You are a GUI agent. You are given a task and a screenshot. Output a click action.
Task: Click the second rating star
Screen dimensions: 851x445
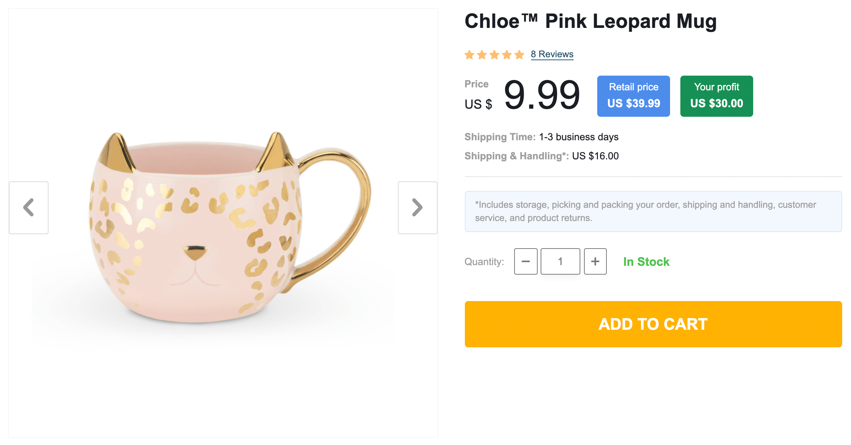click(482, 55)
